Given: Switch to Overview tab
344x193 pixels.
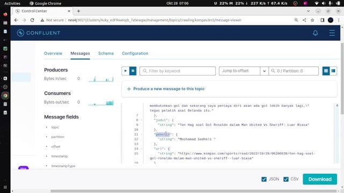Looking at the screenshot, I should pyautogui.click(x=53, y=54).
